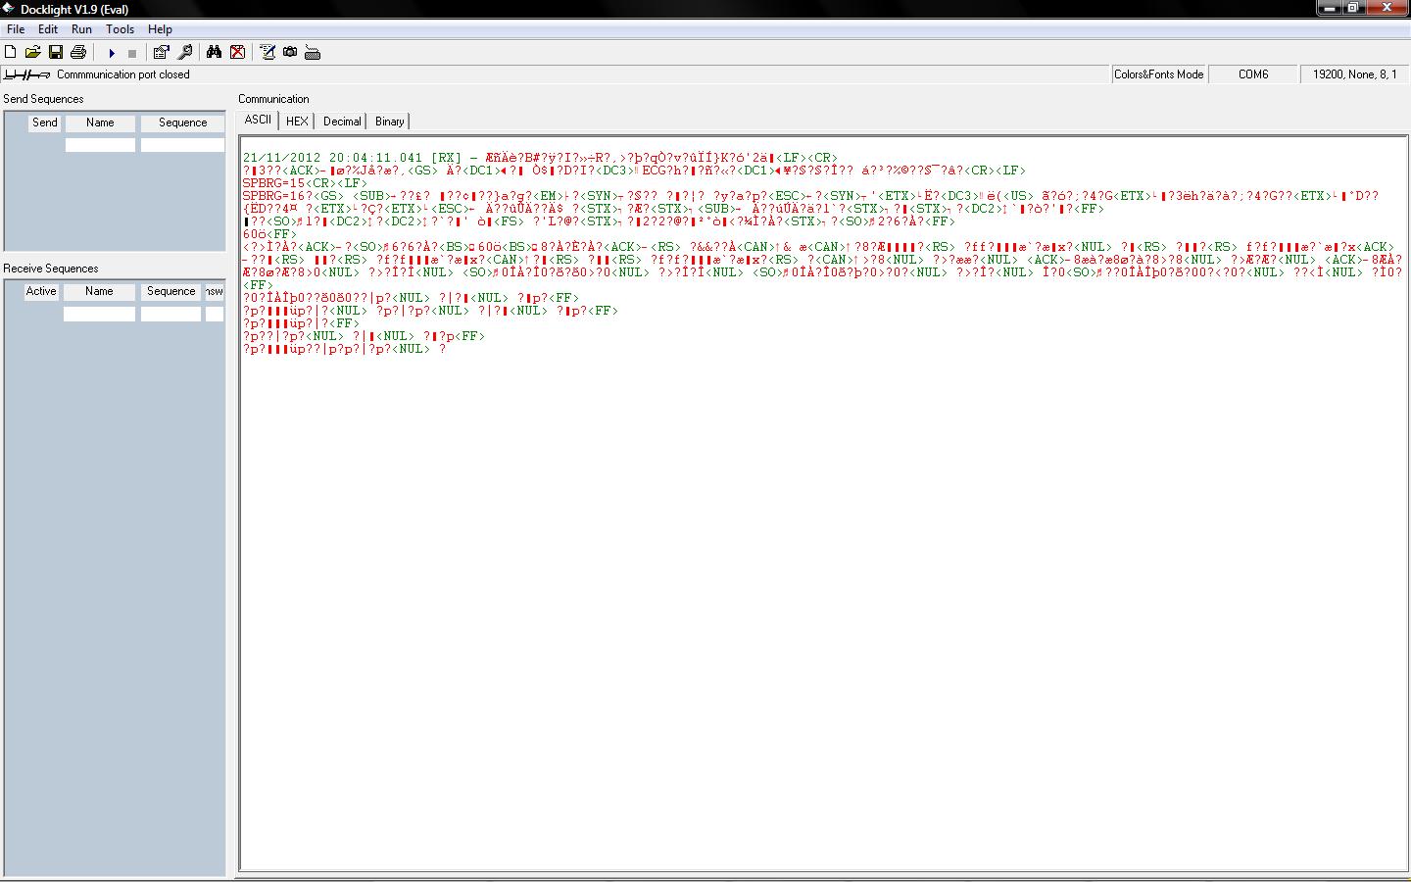1411x882 pixels.
Task: Open options via the wrench icon
Action: pos(184,52)
